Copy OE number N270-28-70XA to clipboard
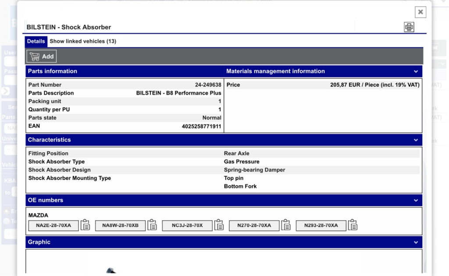Image resolution: width=449 pixels, height=276 pixels. pos(286,225)
